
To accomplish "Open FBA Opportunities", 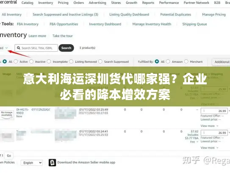I will pos(64,24).
